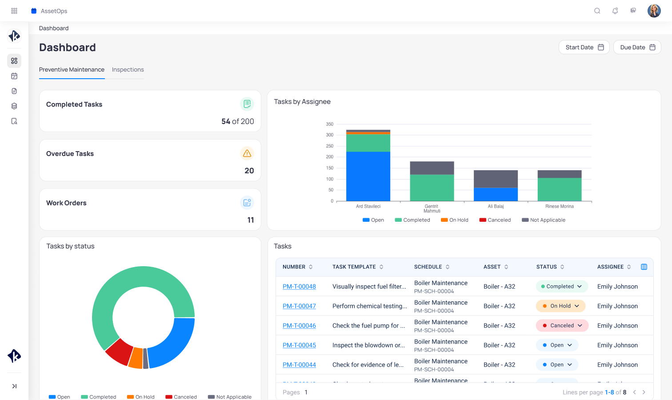Open the Dashboard grid icon in sidebar
This screenshot has width=672, height=400.
click(x=14, y=61)
